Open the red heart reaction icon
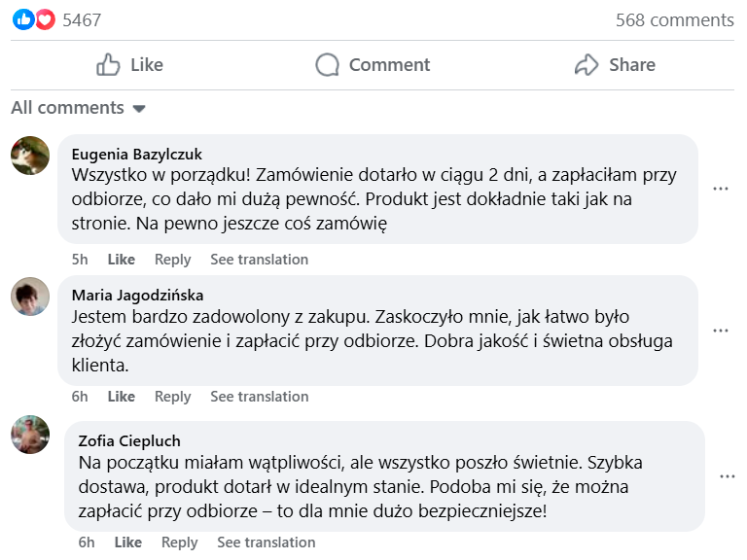 (45, 19)
